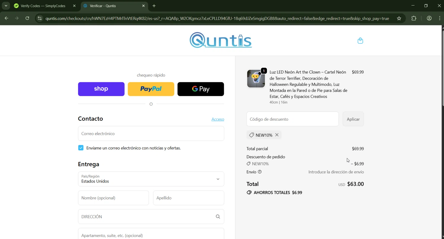Bookmark this page with the star icon

pyautogui.click(x=399, y=18)
